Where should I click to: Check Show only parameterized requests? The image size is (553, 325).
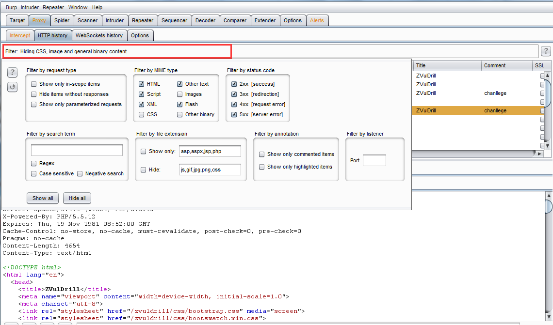(x=34, y=104)
